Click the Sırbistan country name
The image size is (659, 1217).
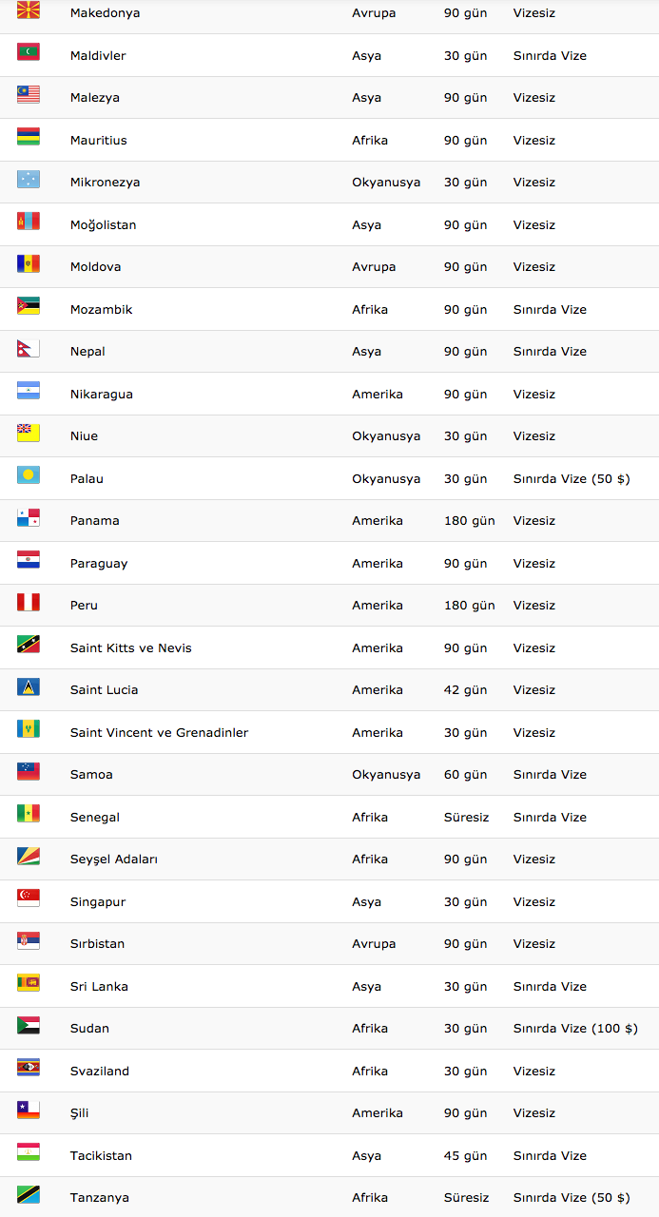coord(98,944)
